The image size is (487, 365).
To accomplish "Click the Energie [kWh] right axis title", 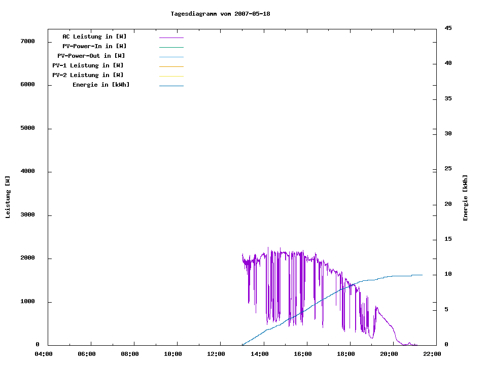I will (465, 198).
